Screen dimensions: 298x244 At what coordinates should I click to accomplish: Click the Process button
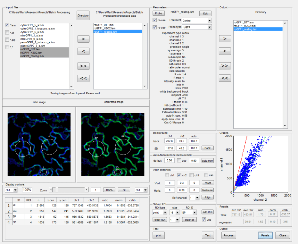click(x=228, y=235)
